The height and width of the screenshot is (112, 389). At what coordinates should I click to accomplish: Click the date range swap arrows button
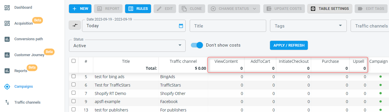(x=75, y=25)
